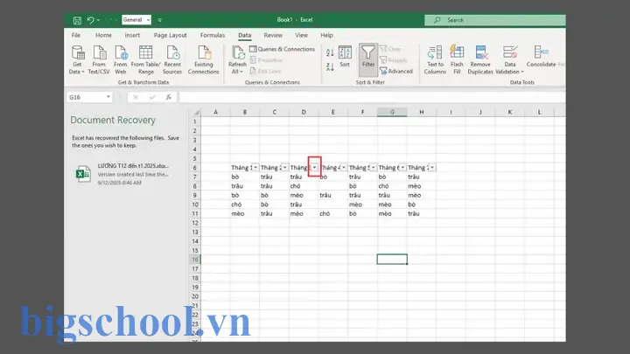
Task: Open the View tab
Action: [301, 35]
